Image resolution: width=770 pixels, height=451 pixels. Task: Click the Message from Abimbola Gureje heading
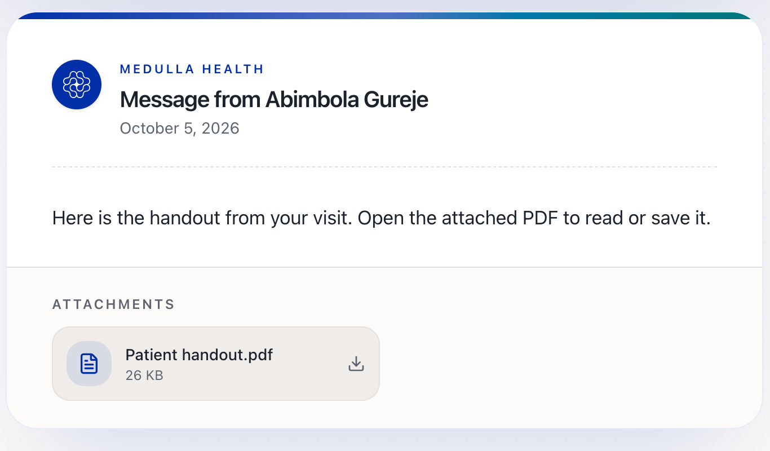(274, 100)
